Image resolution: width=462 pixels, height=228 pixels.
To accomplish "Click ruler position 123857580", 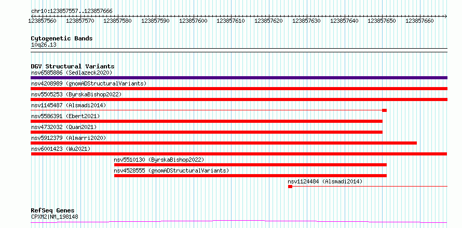I will point(118,21).
